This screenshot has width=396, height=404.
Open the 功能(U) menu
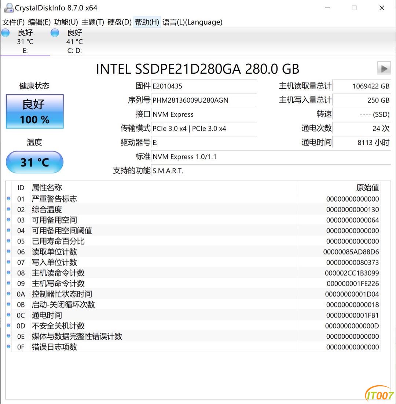(x=66, y=22)
